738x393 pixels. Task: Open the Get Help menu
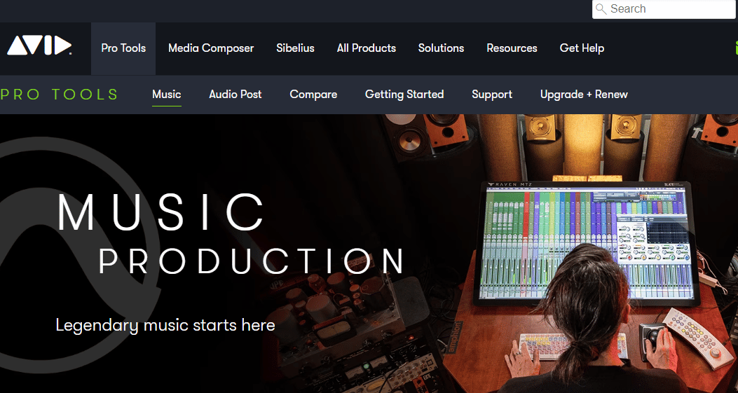point(582,48)
